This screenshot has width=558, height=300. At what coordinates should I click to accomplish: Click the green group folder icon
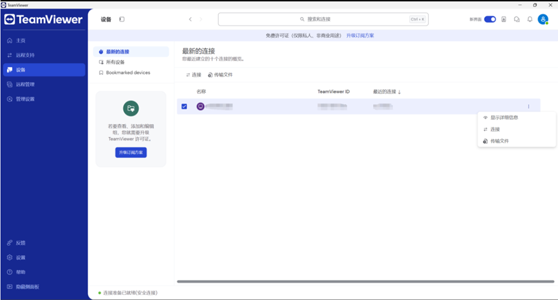tap(131, 108)
